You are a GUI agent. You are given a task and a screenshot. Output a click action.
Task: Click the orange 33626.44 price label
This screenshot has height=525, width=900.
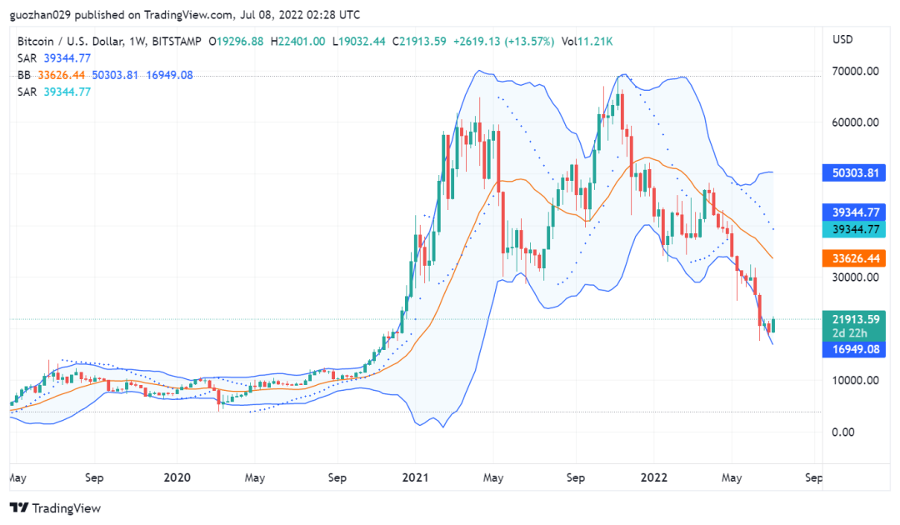tap(853, 258)
